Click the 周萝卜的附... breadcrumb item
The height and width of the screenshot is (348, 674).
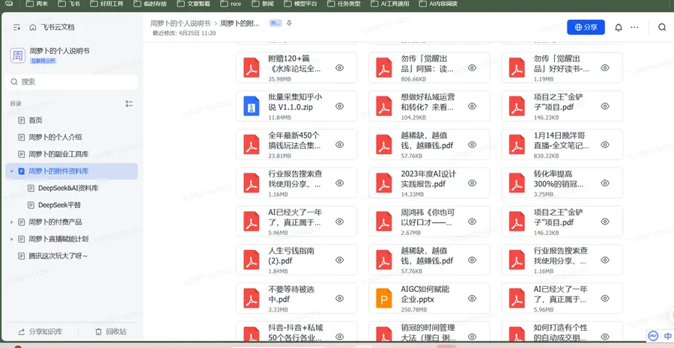[240, 23]
